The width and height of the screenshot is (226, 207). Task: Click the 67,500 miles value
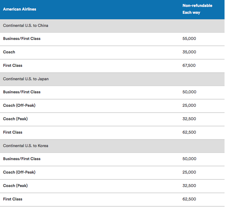click(x=189, y=65)
